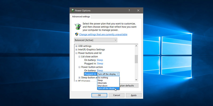Expand Intel(R) Graphics Settings node
Image resolution: width=213 pixels, height=106 pixels.
point(76,50)
